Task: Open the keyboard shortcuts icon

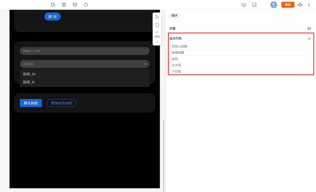Action: (x=244, y=5)
